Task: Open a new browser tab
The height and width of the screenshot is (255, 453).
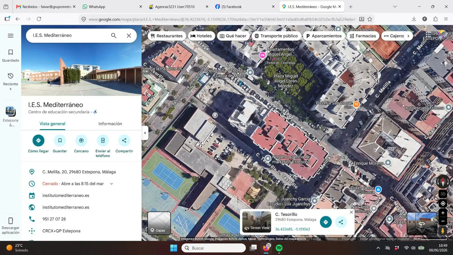Action: pyautogui.click(x=351, y=7)
